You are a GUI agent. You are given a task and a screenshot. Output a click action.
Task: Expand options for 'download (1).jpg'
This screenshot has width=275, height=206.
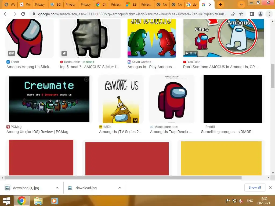point(57,188)
